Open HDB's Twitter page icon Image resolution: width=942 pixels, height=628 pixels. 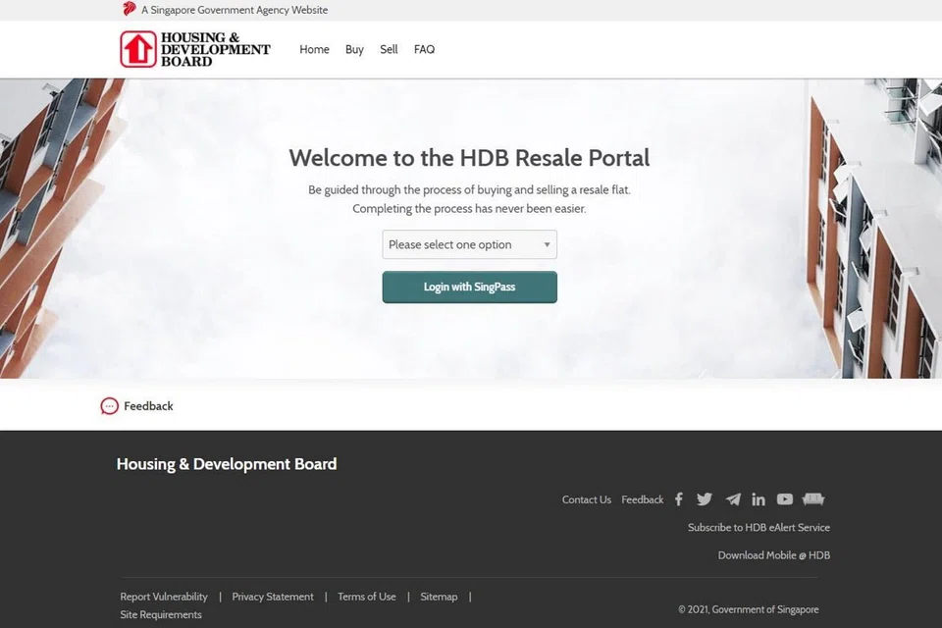[705, 499]
